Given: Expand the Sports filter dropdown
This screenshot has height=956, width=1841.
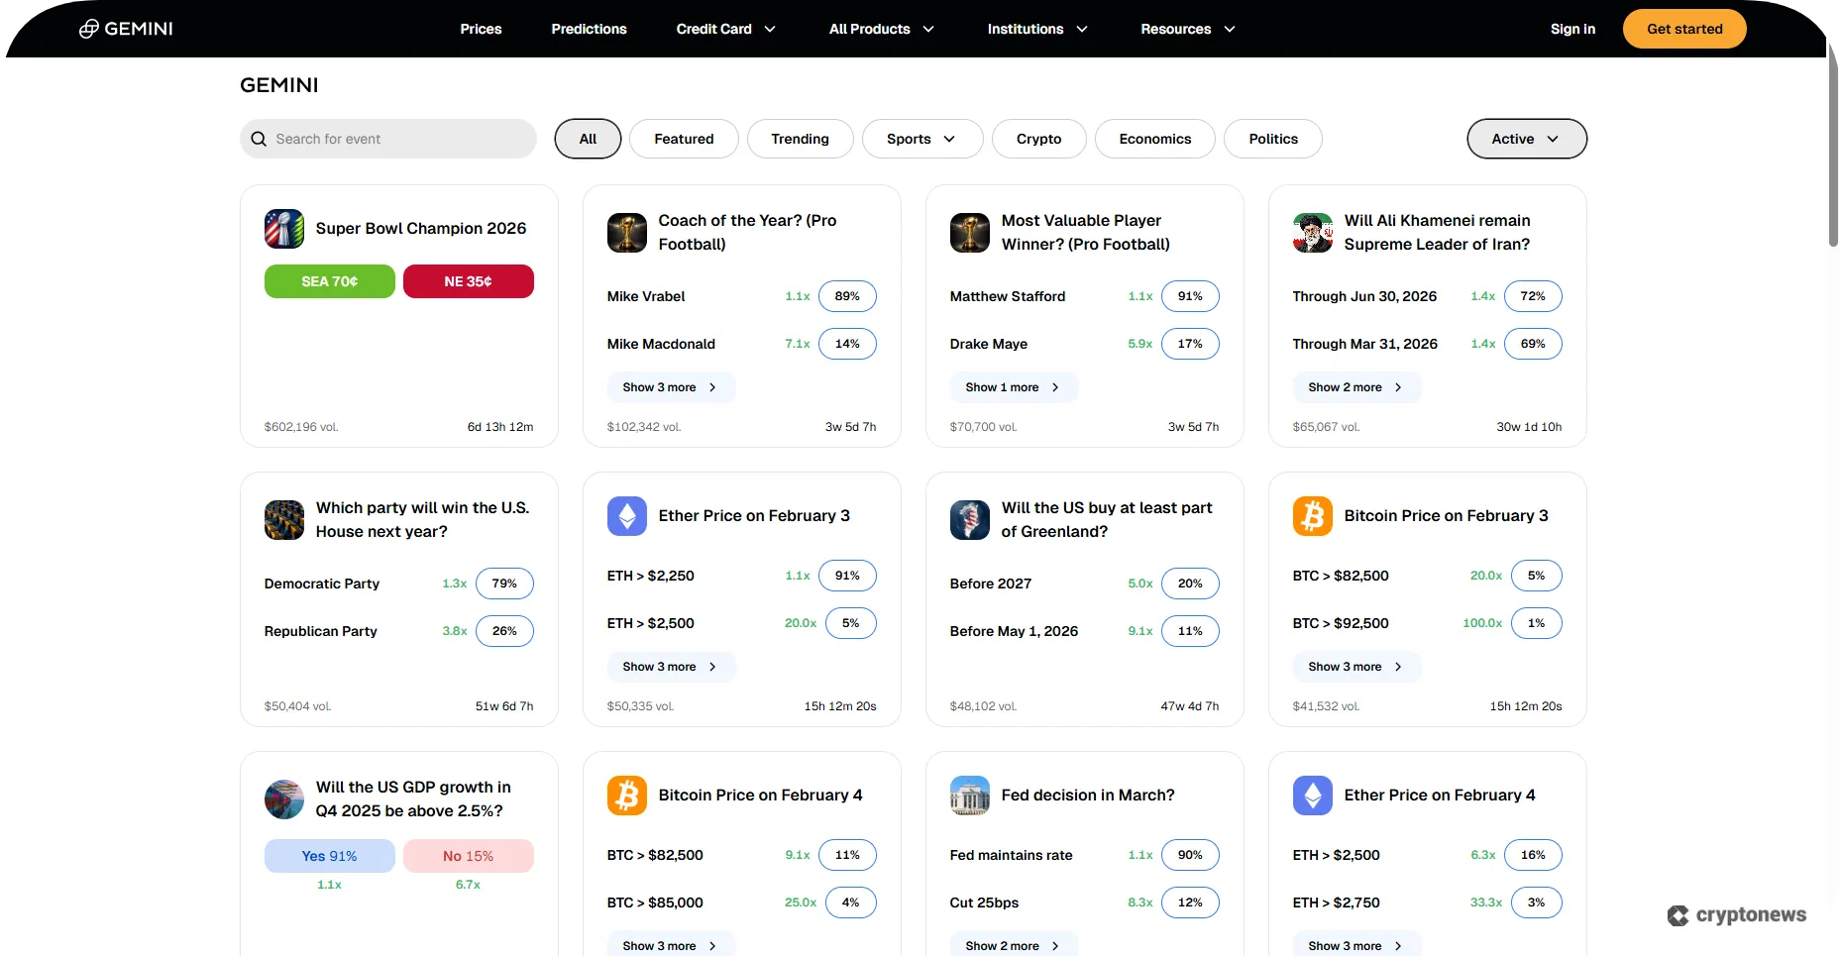Looking at the screenshot, I should (x=922, y=139).
